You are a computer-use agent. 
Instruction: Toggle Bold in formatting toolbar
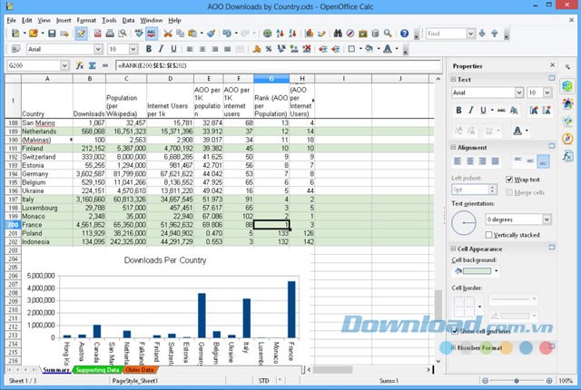(149, 49)
